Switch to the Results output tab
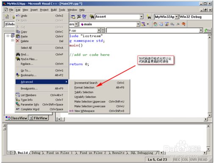Screen dimensions: 214x164 point(118,153)
